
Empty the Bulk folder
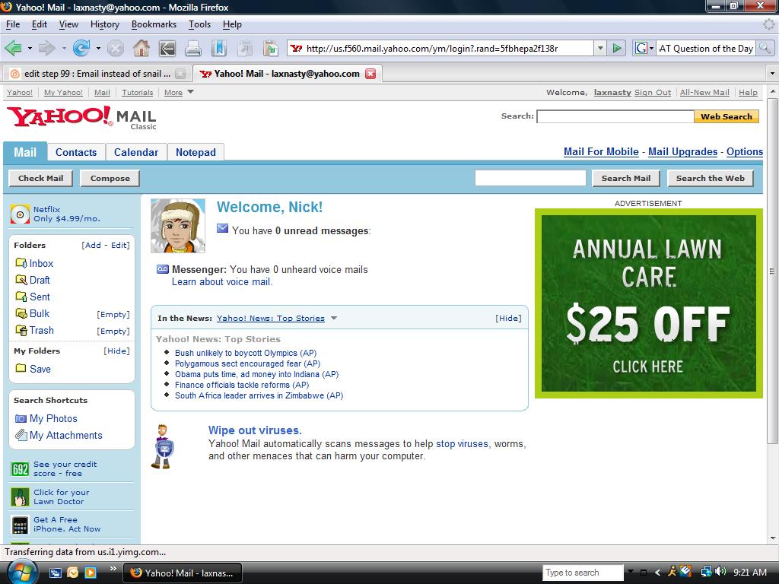(x=113, y=314)
